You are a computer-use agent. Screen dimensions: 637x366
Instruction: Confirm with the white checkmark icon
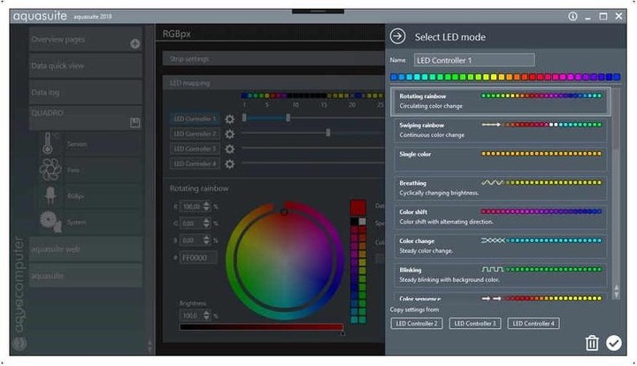coord(613,343)
